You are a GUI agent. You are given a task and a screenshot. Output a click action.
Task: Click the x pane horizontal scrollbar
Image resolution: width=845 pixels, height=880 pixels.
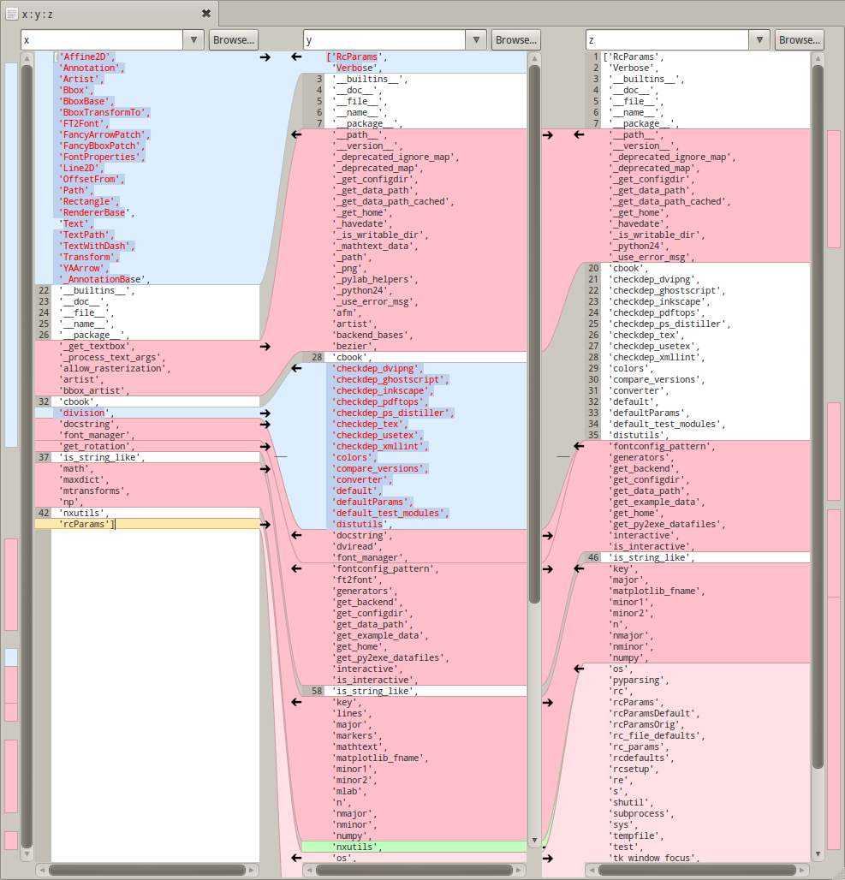click(147, 870)
